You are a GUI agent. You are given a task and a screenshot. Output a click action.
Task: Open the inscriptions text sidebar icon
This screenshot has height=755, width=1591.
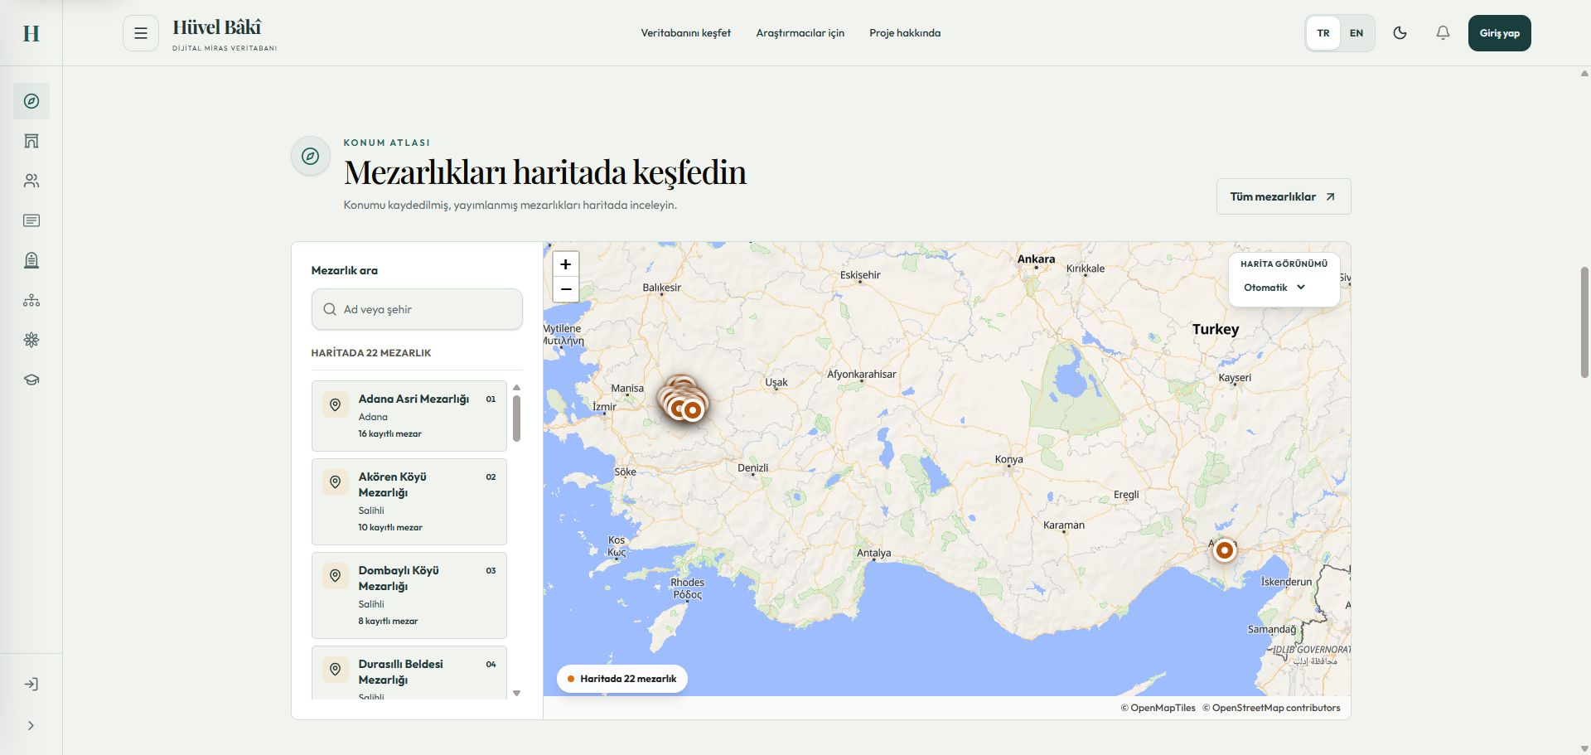[31, 220]
